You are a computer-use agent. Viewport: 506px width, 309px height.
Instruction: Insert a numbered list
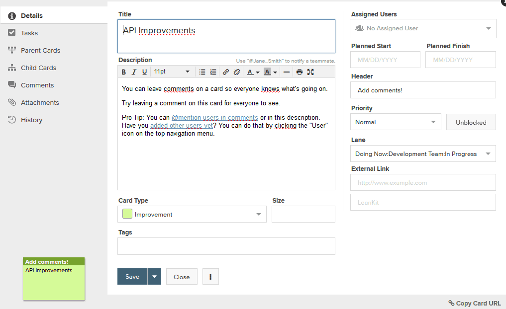213,72
